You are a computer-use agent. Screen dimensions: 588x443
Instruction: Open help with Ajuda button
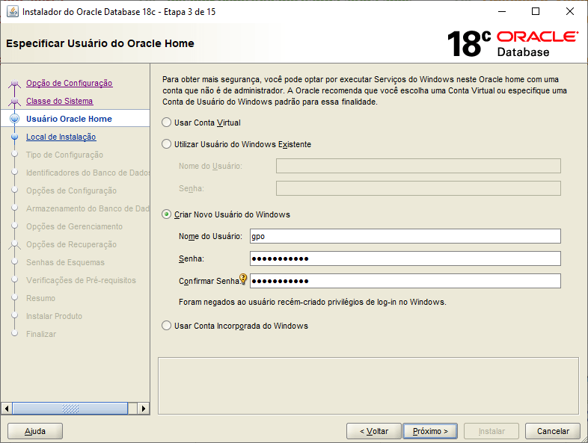(x=35, y=431)
